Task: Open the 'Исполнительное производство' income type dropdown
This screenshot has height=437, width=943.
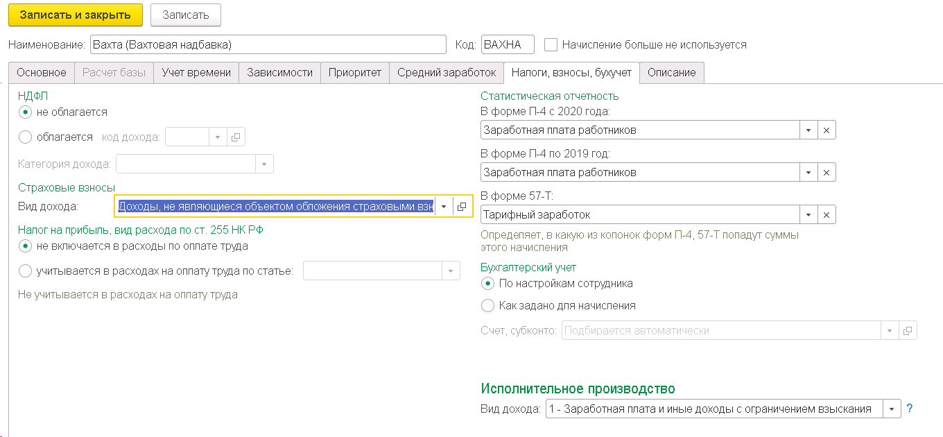Action: 892,409
